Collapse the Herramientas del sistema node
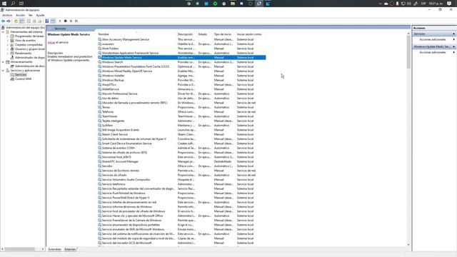 3,31
